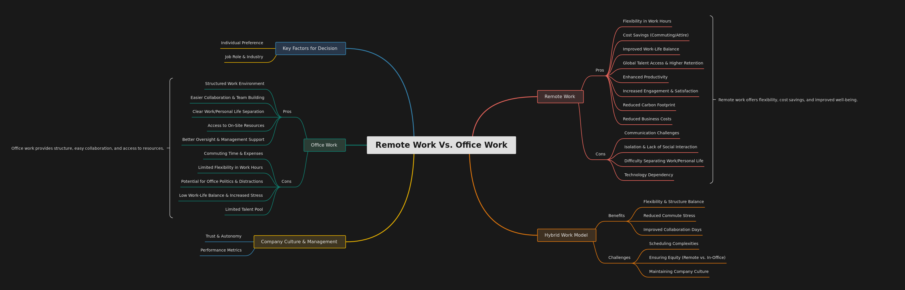Select the Communication Challenges node
The width and height of the screenshot is (905, 290).
pos(651,133)
